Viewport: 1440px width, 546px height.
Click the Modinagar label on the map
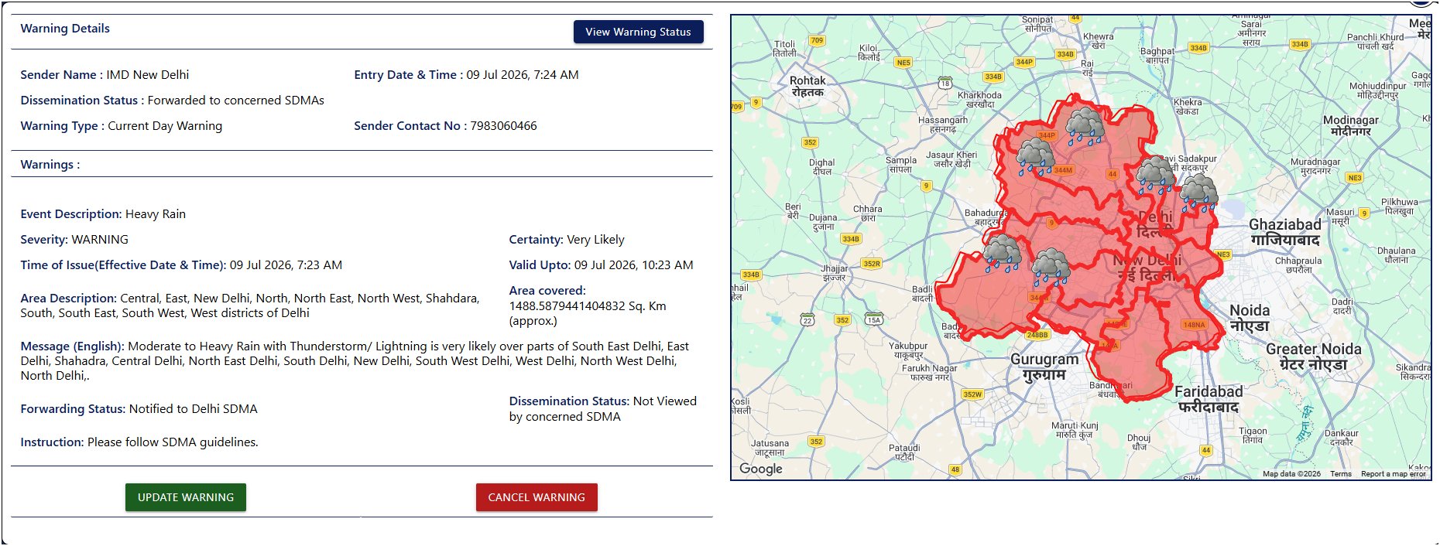[1351, 125]
